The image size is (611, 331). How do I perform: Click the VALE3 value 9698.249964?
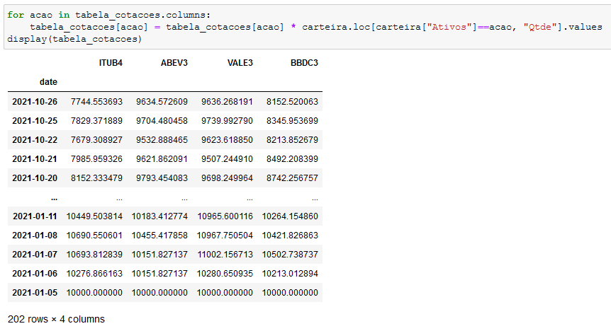228,178
